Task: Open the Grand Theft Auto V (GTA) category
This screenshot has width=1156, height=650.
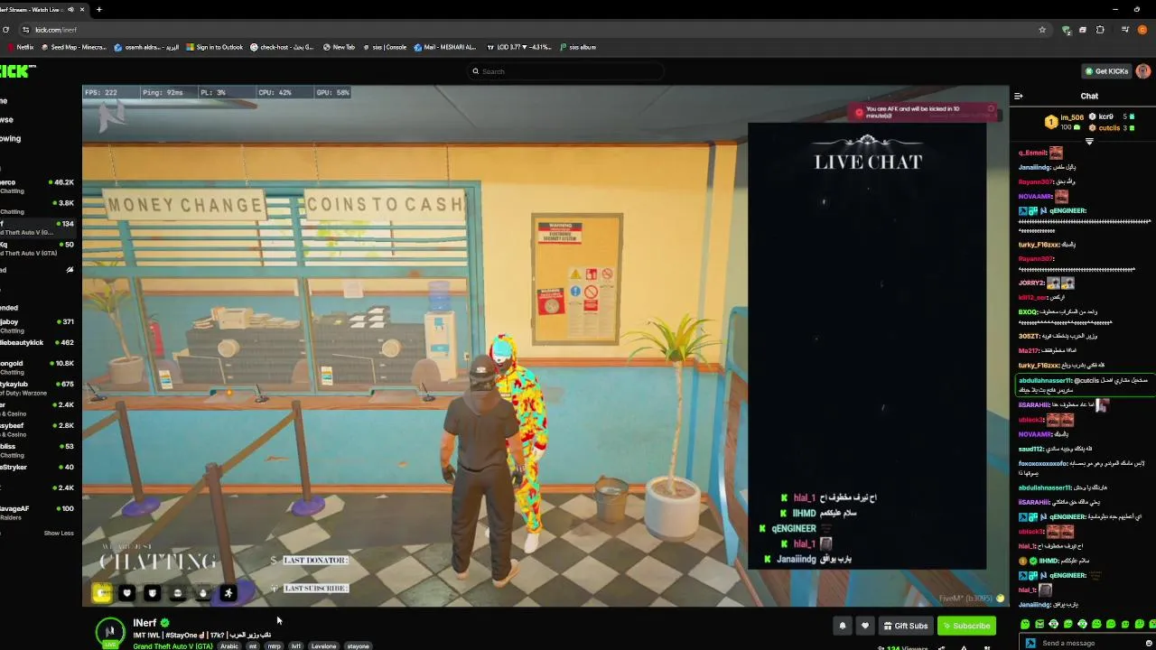Action: (172, 646)
